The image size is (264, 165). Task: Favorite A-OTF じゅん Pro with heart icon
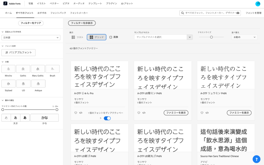pos(76,113)
